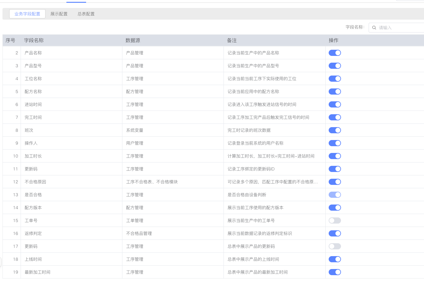Toggle off the 工位名称 row switch
Image resolution: width=424 pixels, height=281 pixels.
click(x=335, y=79)
